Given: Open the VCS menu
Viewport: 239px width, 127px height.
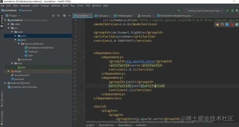Looking at the screenshot, I should pyautogui.click(x=88, y=6).
